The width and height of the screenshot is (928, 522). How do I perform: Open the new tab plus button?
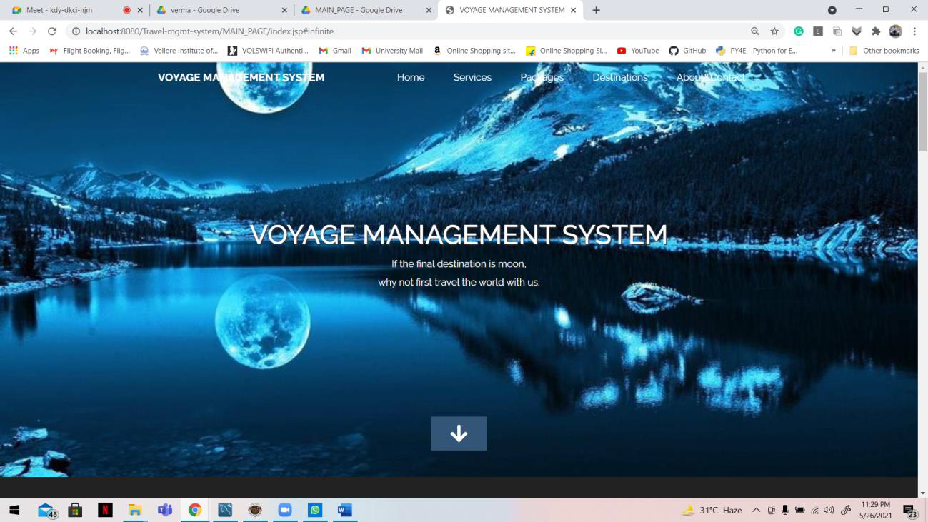coord(597,10)
